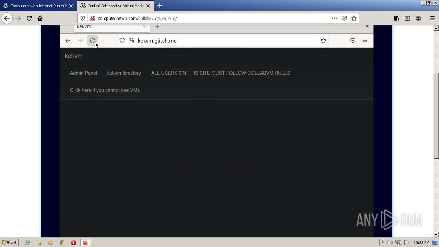Add a new tab in VM browser
The height and width of the screenshot is (247, 439).
(157, 26)
